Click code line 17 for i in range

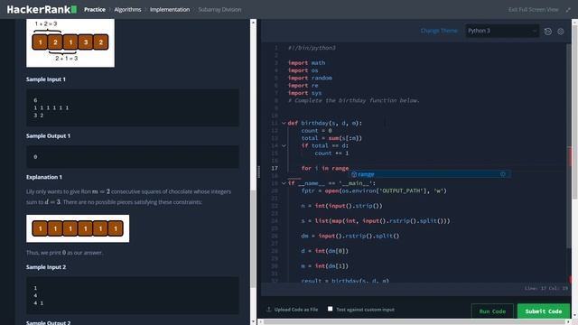click(325, 169)
